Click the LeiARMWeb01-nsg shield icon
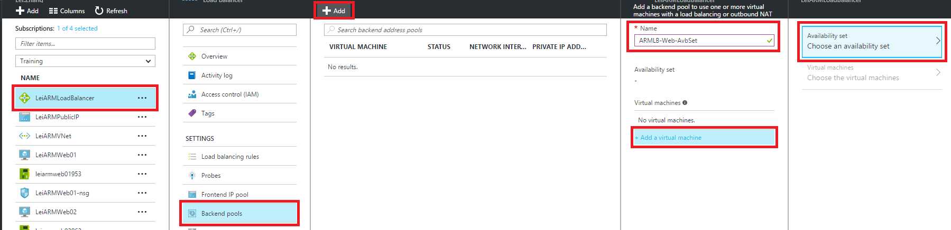The height and width of the screenshot is (230, 951). (24, 193)
